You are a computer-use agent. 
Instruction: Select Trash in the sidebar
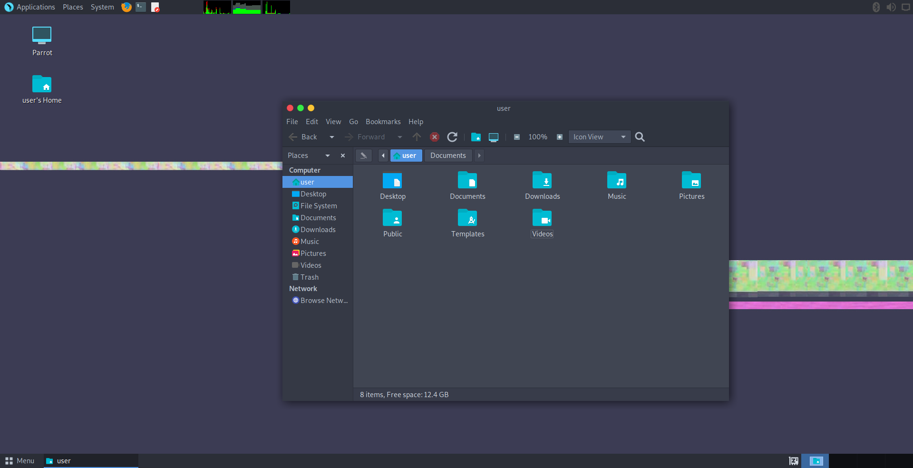pyautogui.click(x=310, y=277)
